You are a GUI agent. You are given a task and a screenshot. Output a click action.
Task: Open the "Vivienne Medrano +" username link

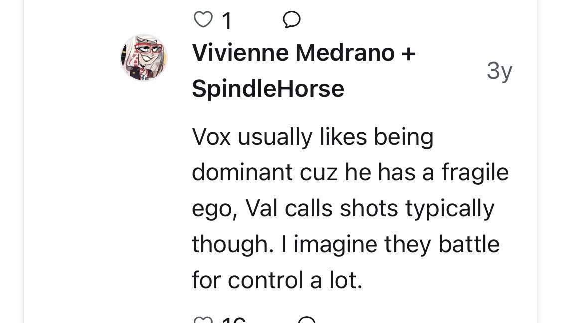pyautogui.click(x=304, y=53)
